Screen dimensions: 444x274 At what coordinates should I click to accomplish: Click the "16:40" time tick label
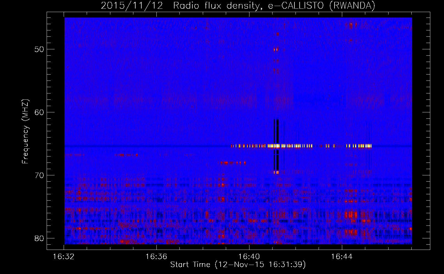(249, 257)
